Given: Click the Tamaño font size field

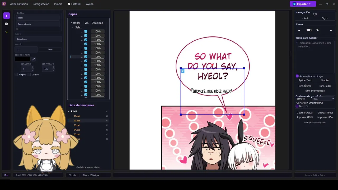Looking at the screenshot, I should (26, 50).
